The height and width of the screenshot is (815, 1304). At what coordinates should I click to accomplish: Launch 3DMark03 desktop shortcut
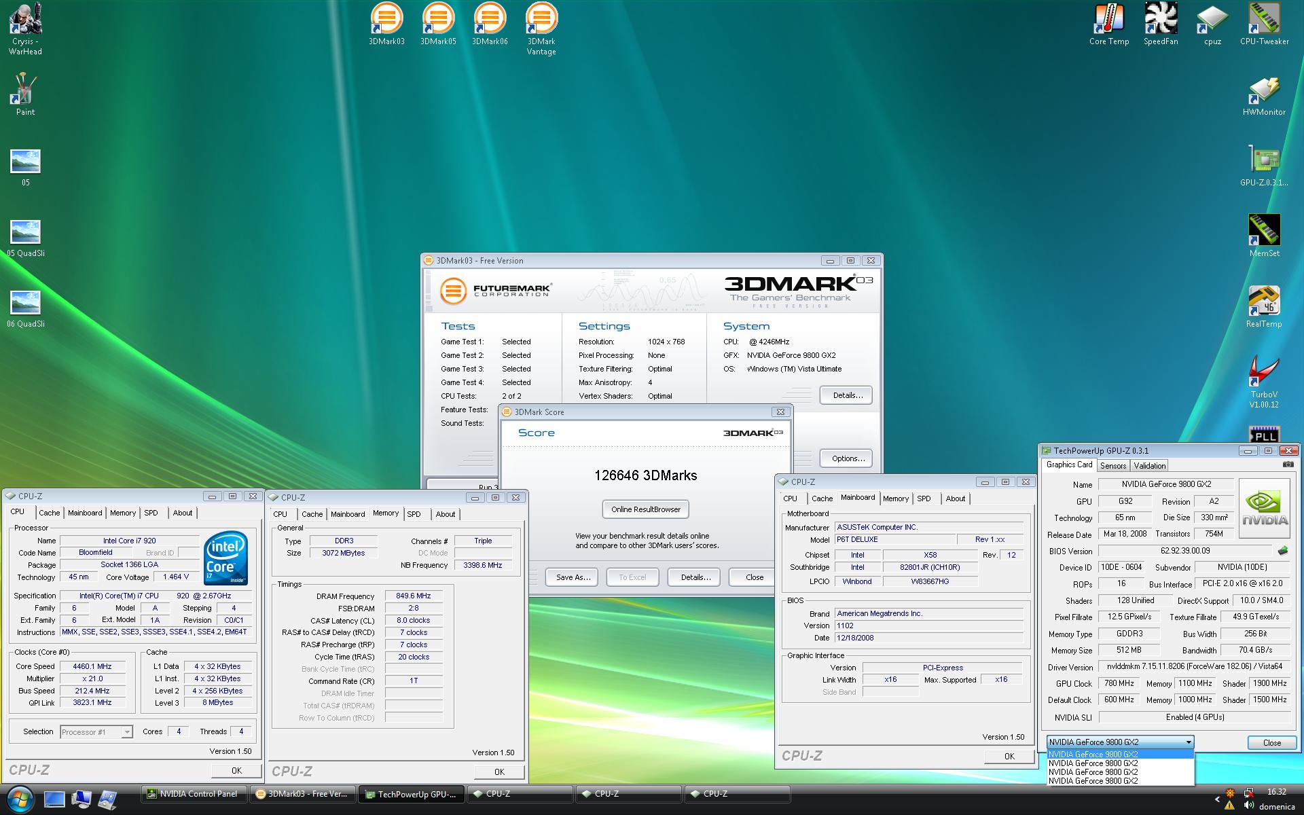click(x=386, y=24)
